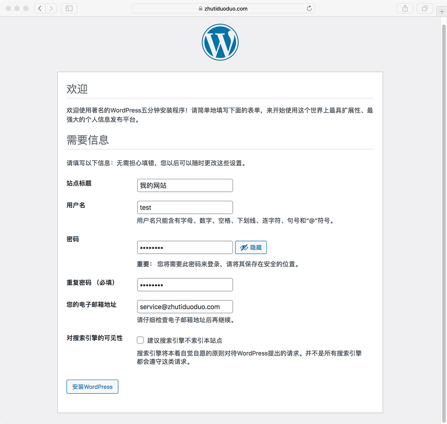This screenshot has height=424, width=447.
Task: Click the 重要 password warning text
Action: pyautogui.click(x=219, y=264)
